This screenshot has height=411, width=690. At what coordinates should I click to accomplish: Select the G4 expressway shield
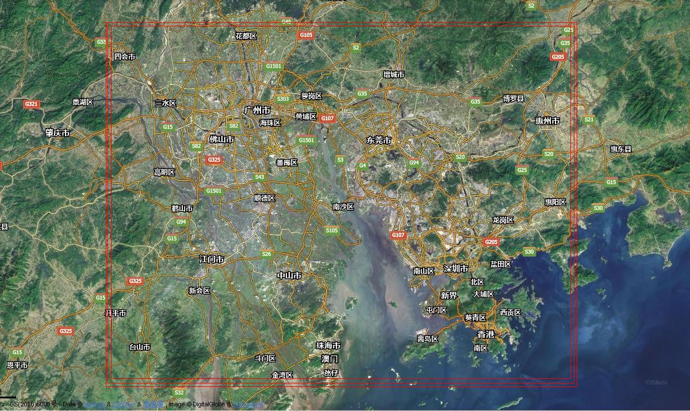[362, 166]
